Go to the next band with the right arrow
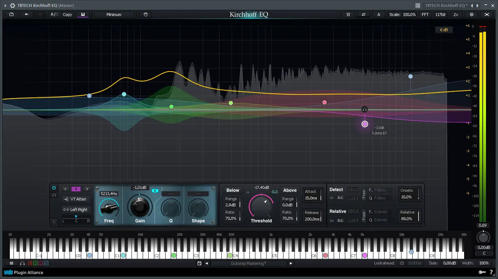 click(x=87, y=189)
